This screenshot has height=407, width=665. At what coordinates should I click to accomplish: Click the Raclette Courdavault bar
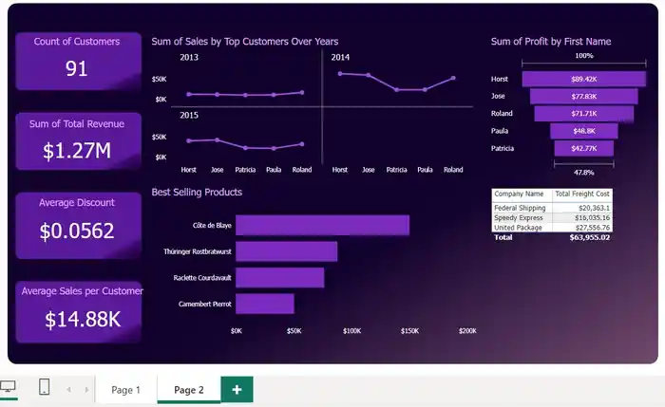pyautogui.click(x=280, y=278)
